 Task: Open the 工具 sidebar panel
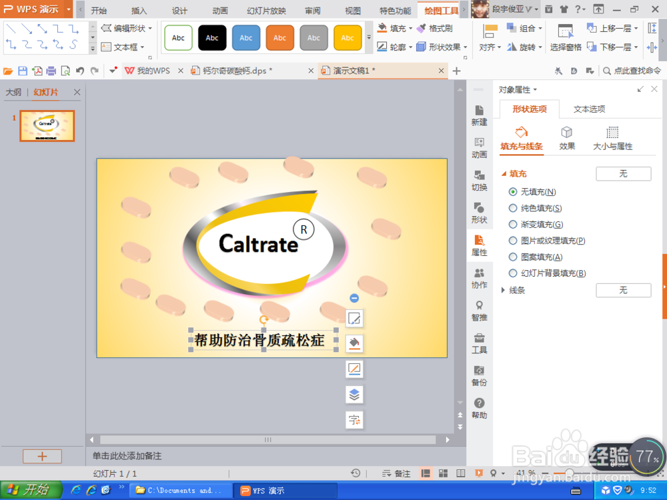479,343
